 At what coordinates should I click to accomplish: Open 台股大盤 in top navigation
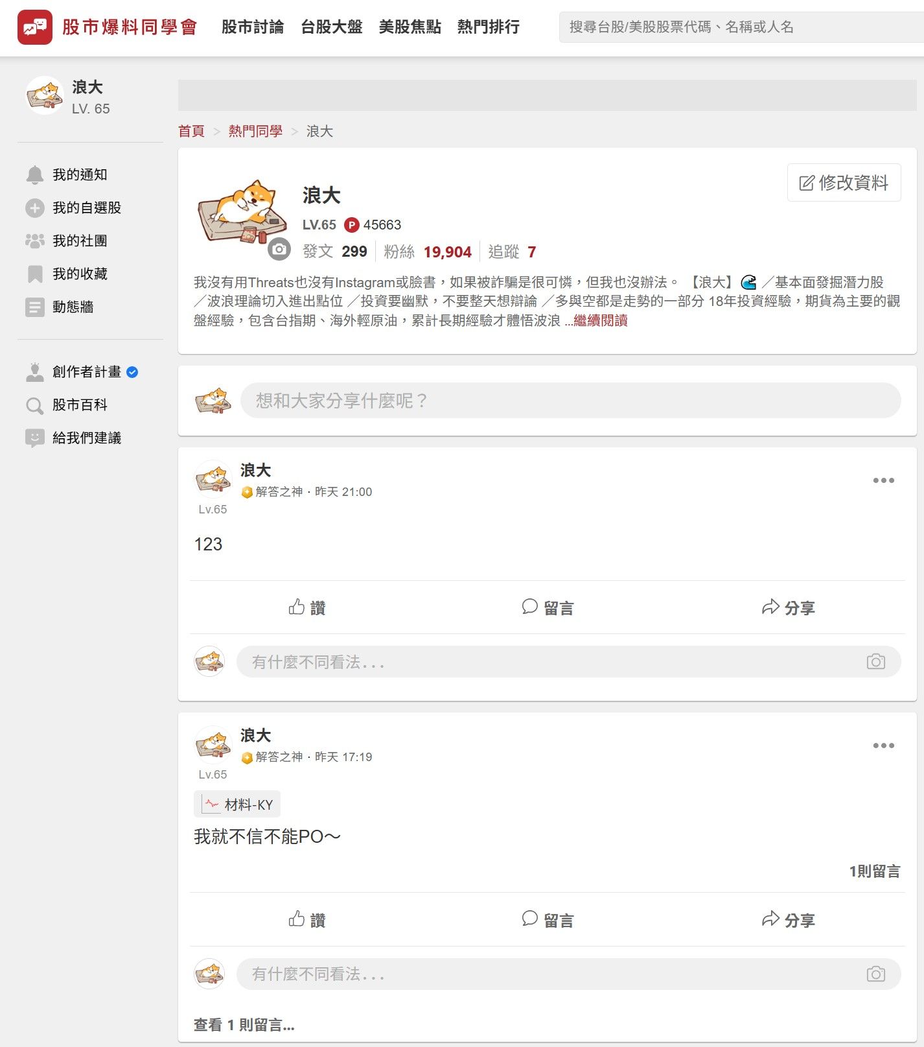[x=332, y=27]
